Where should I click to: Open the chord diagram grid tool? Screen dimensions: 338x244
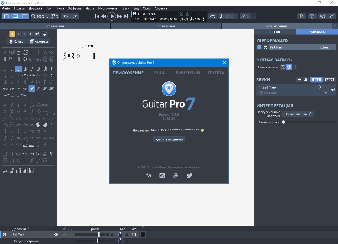[x=5, y=154]
